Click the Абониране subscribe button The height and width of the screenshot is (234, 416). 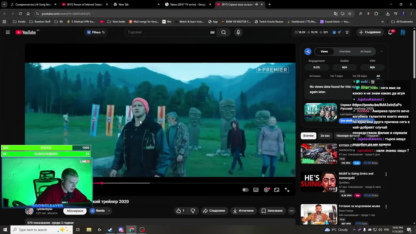click(75, 211)
